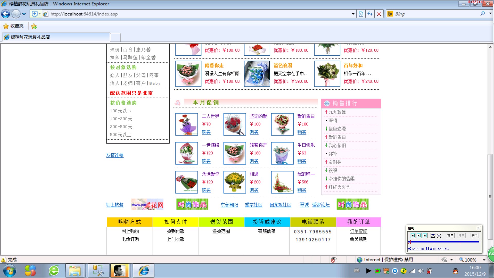Click the compatibility view icon in address bar

361,14
